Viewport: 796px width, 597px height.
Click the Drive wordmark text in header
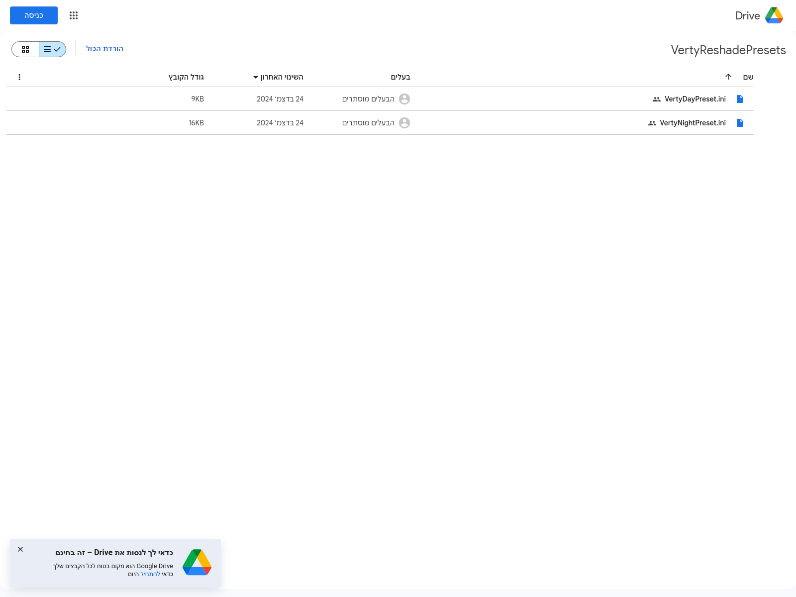coord(747,16)
